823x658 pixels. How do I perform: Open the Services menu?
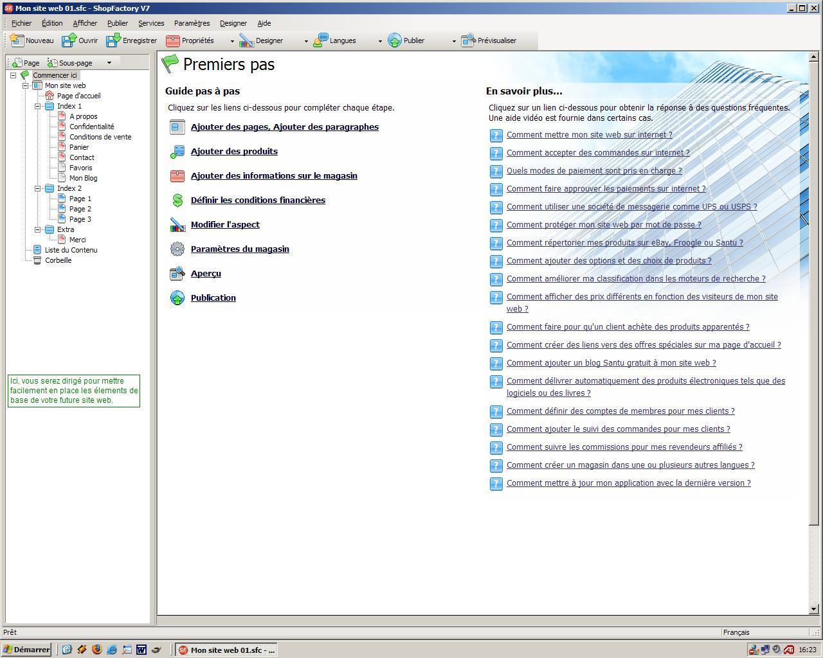click(151, 23)
